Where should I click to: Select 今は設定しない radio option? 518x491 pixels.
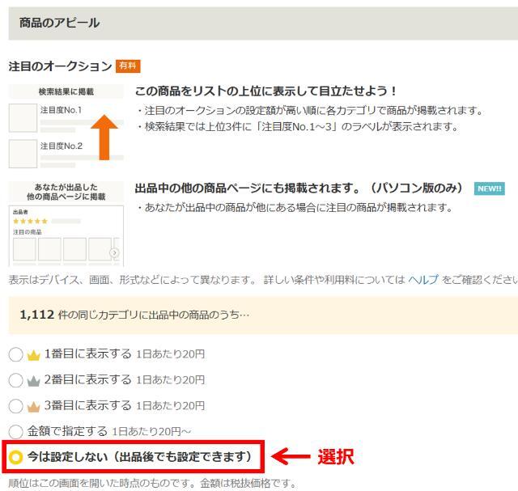[x=15, y=458]
